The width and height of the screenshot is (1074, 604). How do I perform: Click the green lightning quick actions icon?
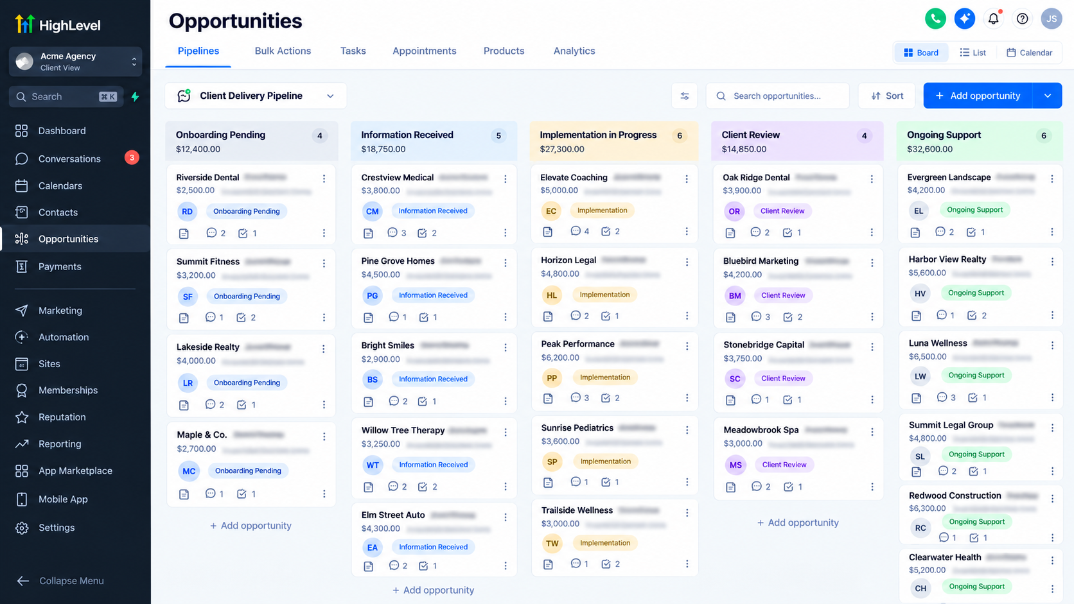(135, 96)
